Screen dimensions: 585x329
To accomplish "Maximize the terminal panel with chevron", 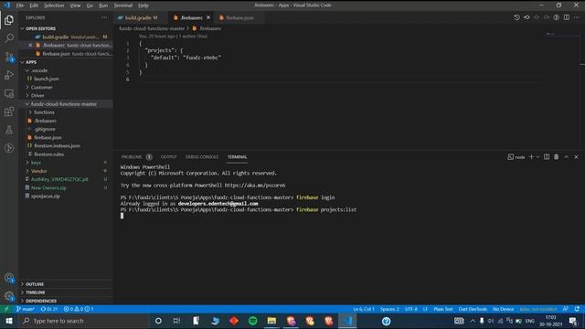I will [x=567, y=157].
